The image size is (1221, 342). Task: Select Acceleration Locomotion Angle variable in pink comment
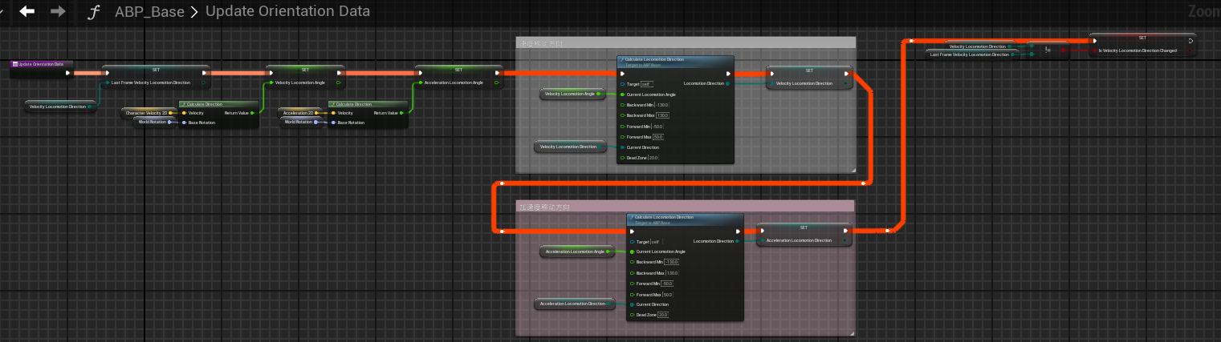578,251
